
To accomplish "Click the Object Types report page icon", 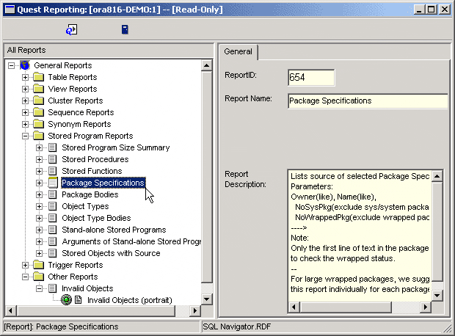I will (53, 206).
